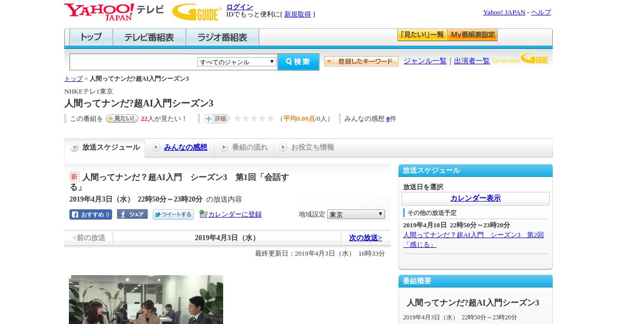Click the ツイートする Twitter button
This screenshot has height=324, width=617.
coord(173,214)
